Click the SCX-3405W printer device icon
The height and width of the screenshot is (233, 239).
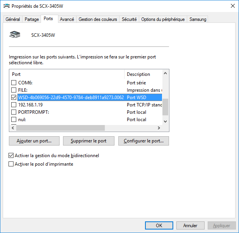pos(15,34)
